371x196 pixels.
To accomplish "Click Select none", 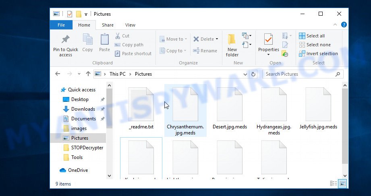I will [315, 45].
